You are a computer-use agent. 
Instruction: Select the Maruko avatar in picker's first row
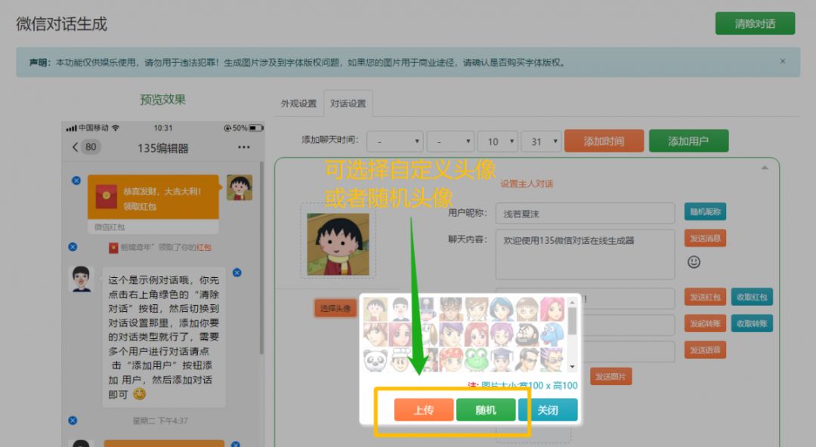click(375, 309)
